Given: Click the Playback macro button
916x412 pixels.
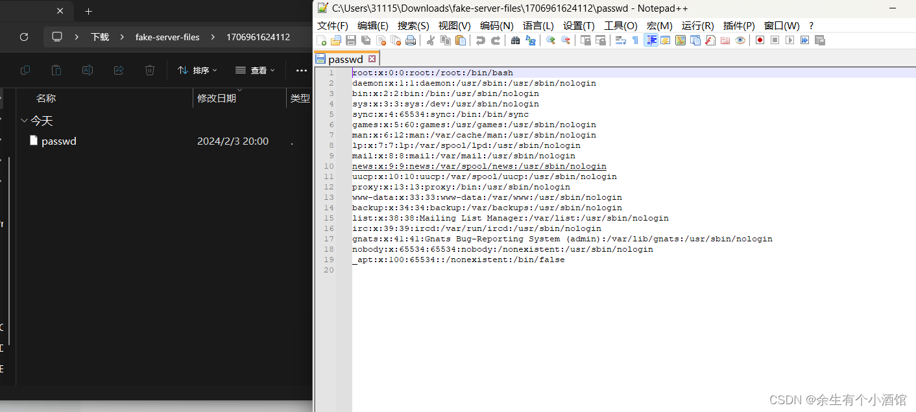Looking at the screenshot, I should click(789, 40).
